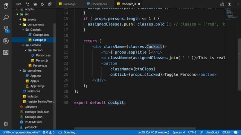Open package.json in the tree
The image size is (241, 135).
click(34, 117)
